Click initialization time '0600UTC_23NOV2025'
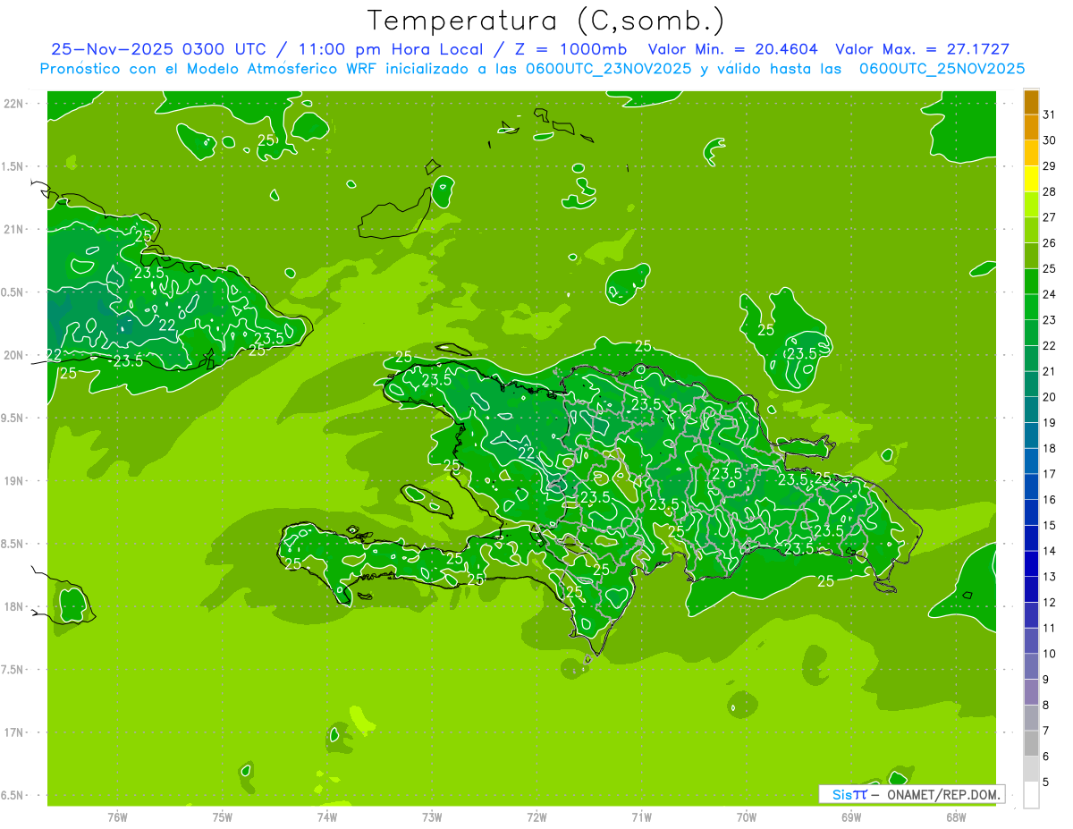 [x=608, y=69]
